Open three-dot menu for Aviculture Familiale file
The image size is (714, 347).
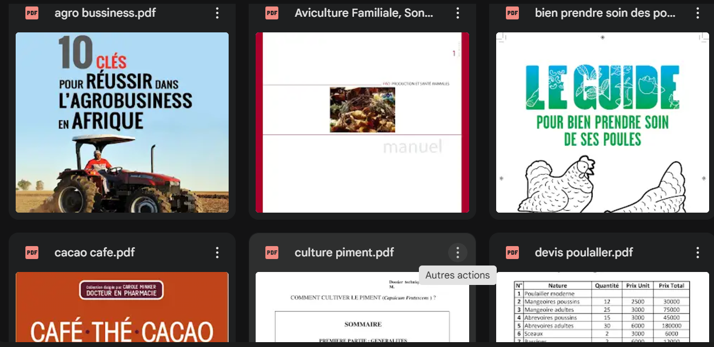click(457, 13)
